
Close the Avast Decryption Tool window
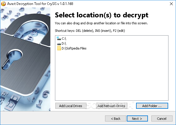(x=171, y=4)
